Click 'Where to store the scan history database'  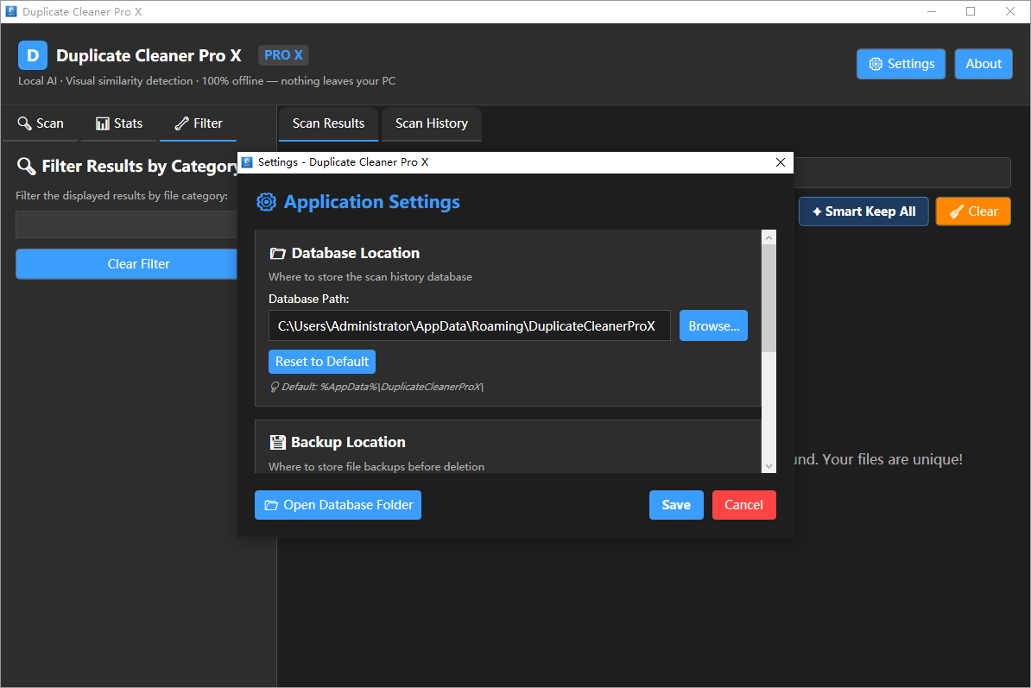(x=370, y=276)
